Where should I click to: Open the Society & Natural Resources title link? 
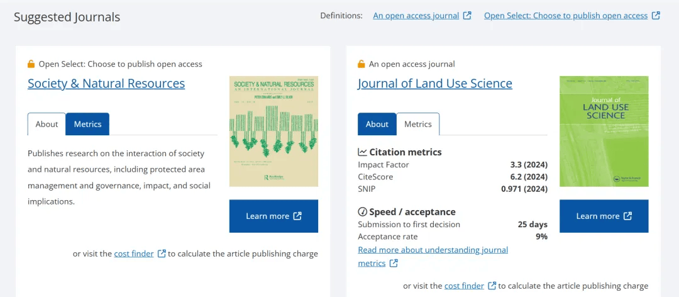coord(106,83)
